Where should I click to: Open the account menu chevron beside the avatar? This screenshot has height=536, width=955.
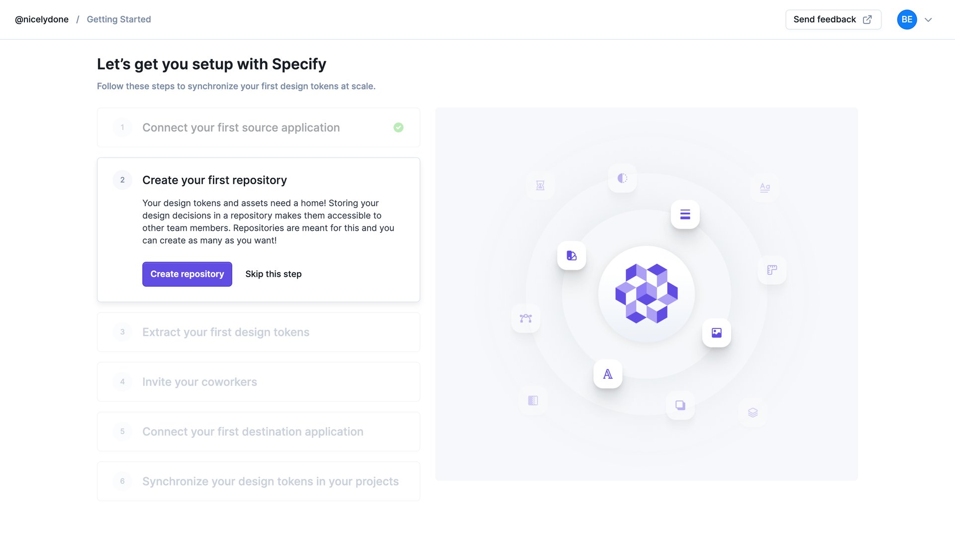pos(928,19)
